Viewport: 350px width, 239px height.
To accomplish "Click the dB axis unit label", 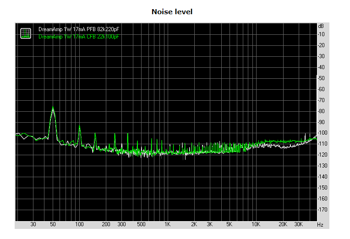I will click(321, 26).
